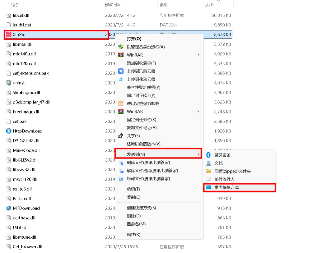Screen dimensions: 336x253
Task: Choose 桌面快捷方式 option
Action: tap(239, 187)
